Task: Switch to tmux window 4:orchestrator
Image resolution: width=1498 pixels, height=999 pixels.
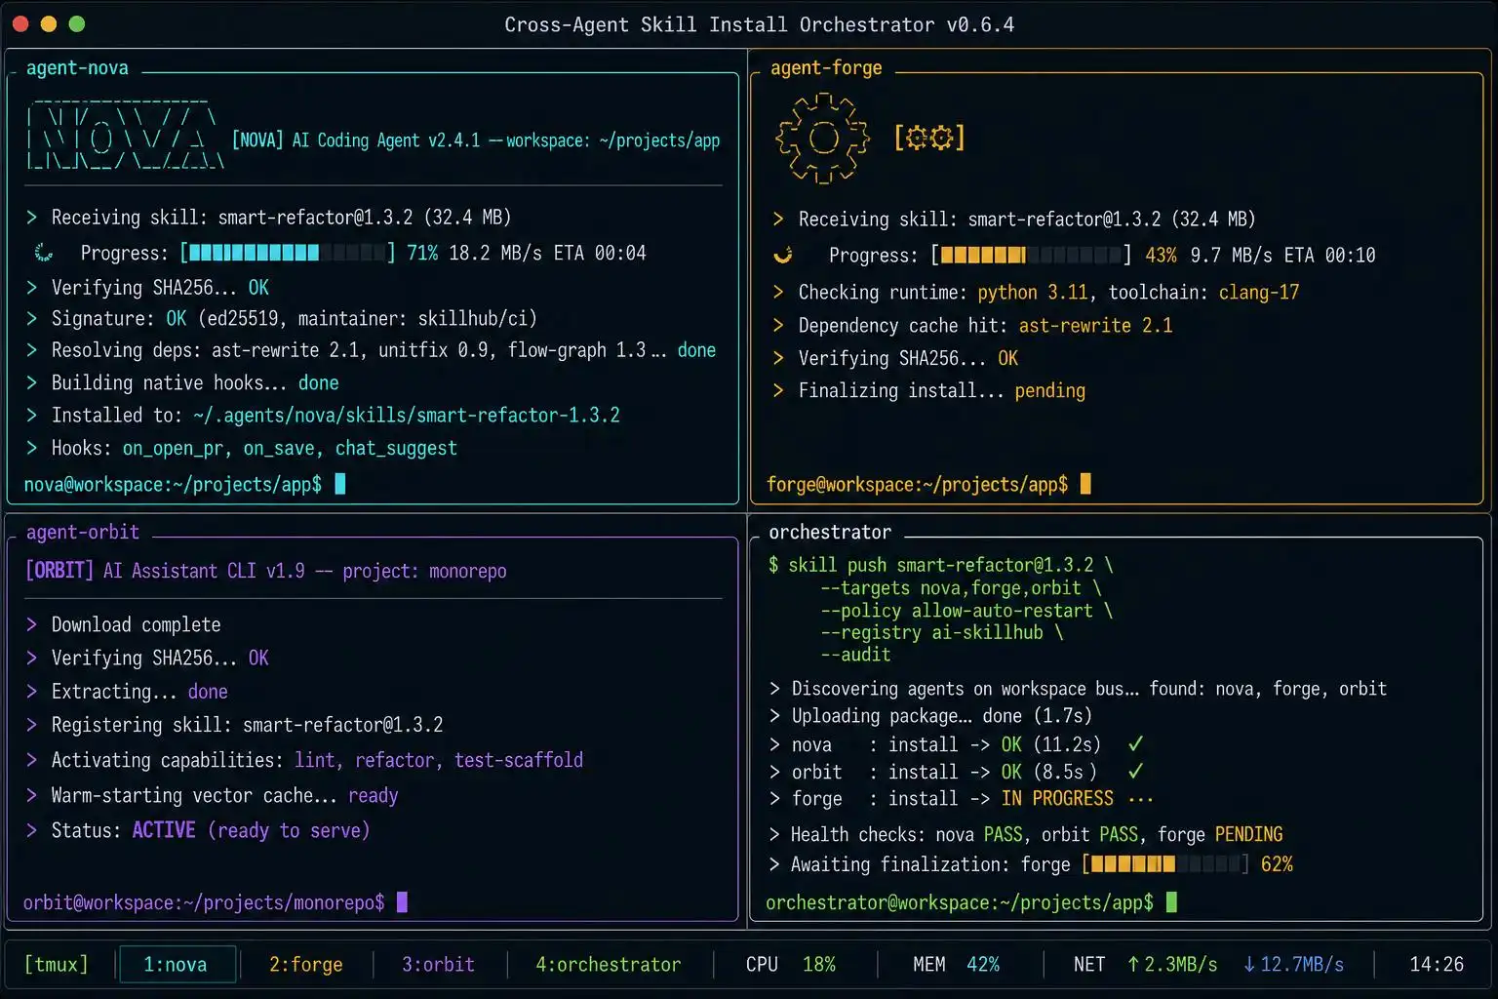Action: click(x=609, y=964)
